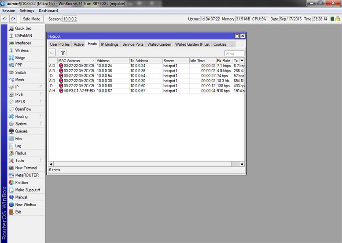The height and width of the screenshot is (243, 342).
Task: Switch to the Active tab
Action: [x=78, y=44]
